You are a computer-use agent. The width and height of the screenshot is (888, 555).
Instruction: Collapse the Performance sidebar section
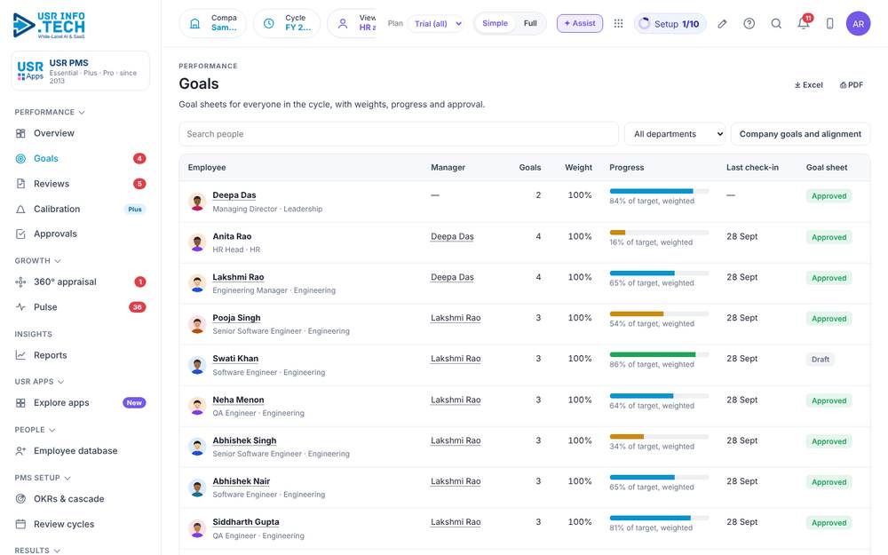(50, 112)
